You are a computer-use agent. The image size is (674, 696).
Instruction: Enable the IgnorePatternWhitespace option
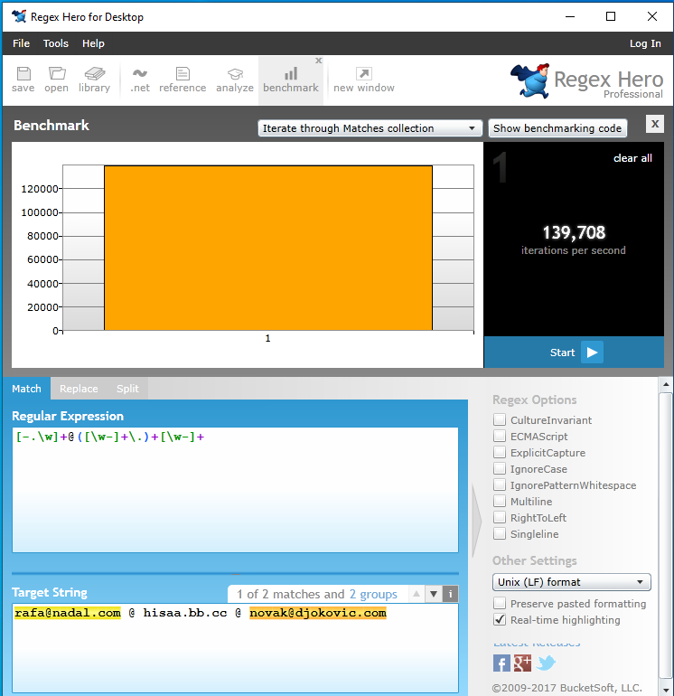[x=500, y=484]
